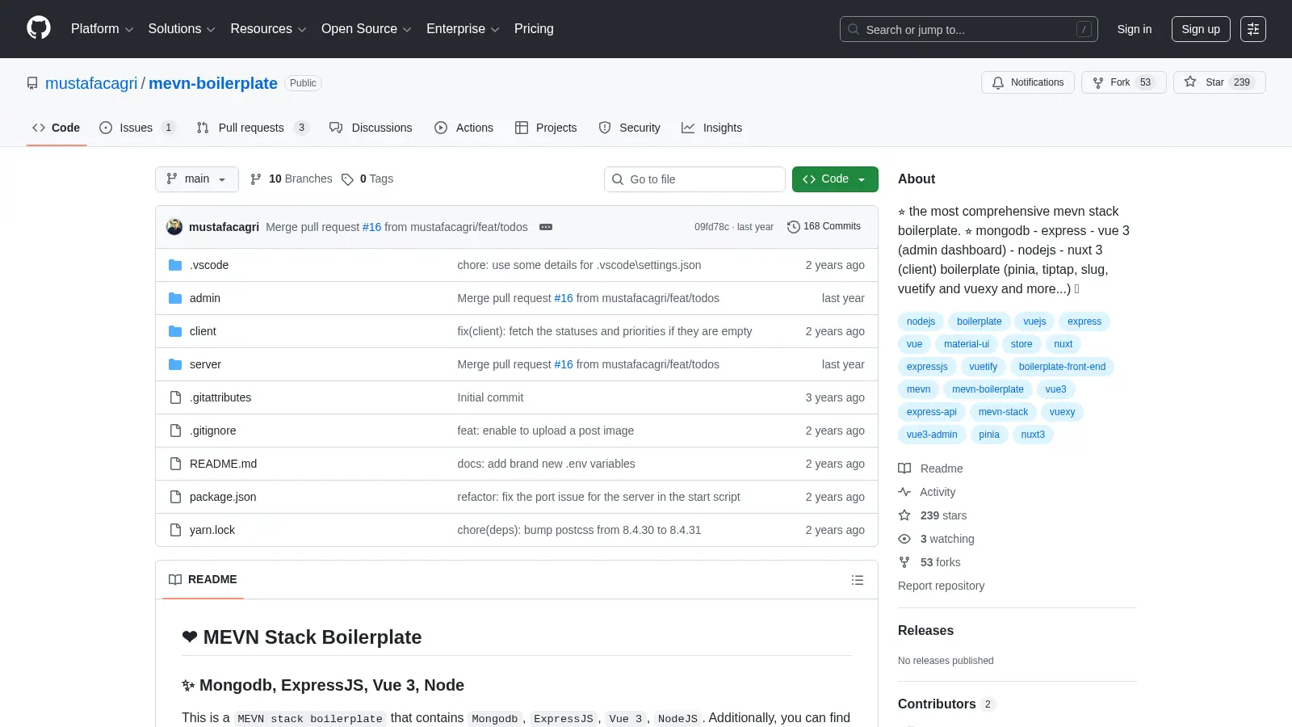Viewport: 1292px width, 727px height.
Task: Click the bell icon in Notifications
Action: 998,82
